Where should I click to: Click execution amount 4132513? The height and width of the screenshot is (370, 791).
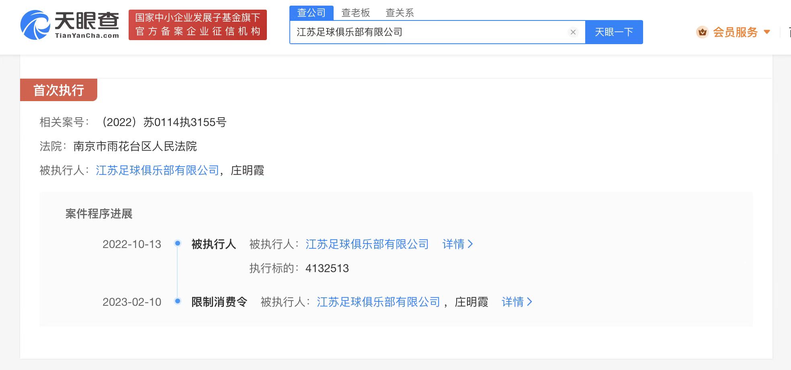[x=327, y=268]
